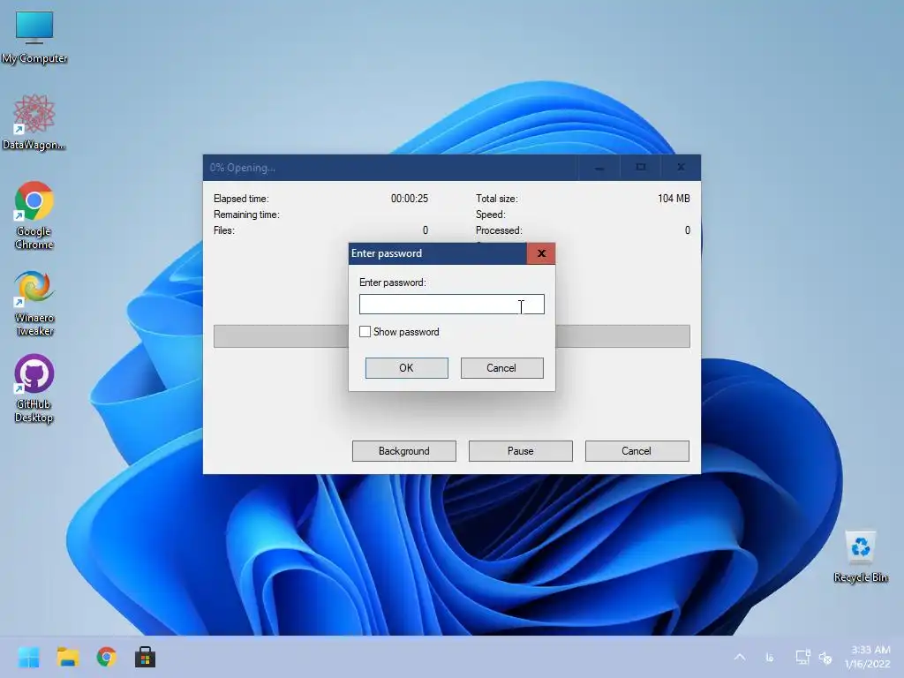This screenshot has width=904, height=678.
Task: Open My Computer desktop icon
Action: 34,36
